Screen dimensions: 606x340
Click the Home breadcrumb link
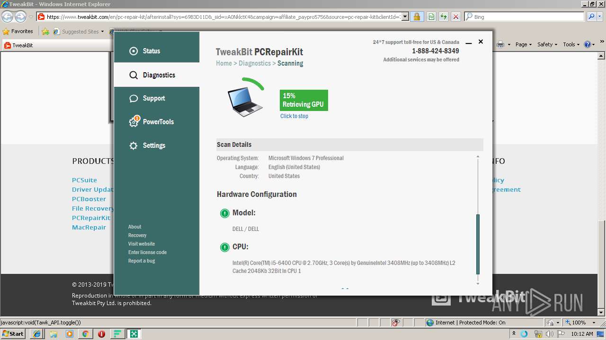tap(224, 63)
